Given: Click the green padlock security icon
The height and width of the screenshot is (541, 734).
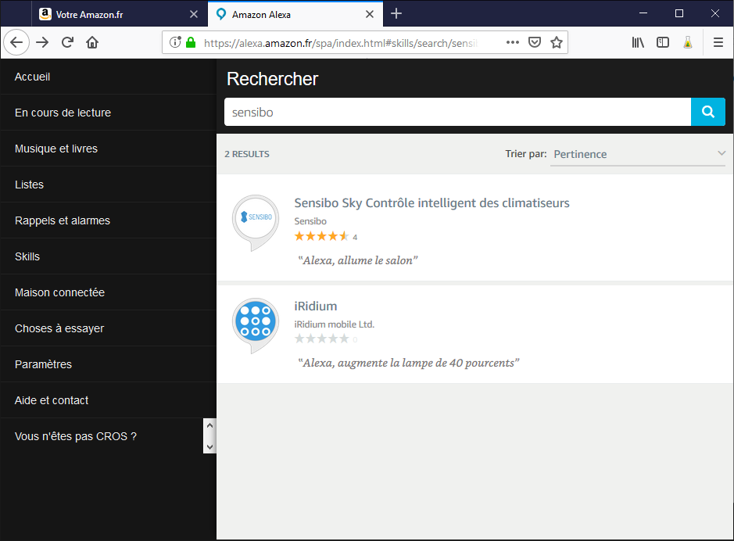Looking at the screenshot, I should click(x=191, y=42).
